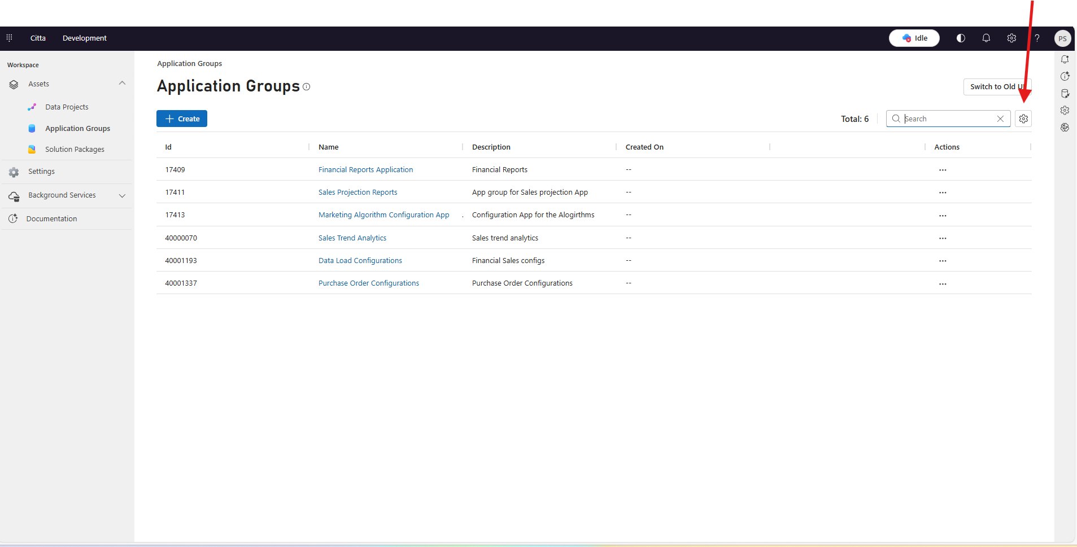
Task: Open actions menu for Purchase Order Configurations
Action: point(943,284)
